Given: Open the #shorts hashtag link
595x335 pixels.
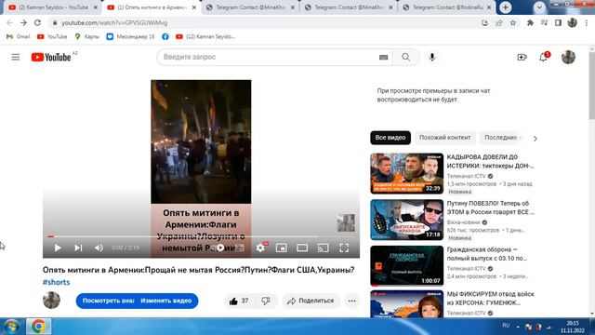Looking at the screenshot, I should [x=56, y=282].
